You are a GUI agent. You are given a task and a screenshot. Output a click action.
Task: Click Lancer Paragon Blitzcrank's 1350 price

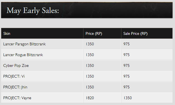click(x=90, y=44)
